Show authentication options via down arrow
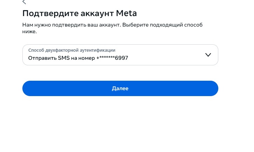The image size is (254, 152). 208,55
